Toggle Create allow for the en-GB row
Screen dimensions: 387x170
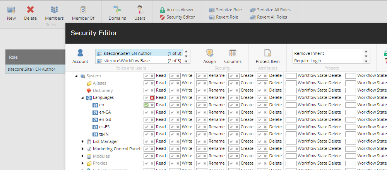click(x=231, y=119)
